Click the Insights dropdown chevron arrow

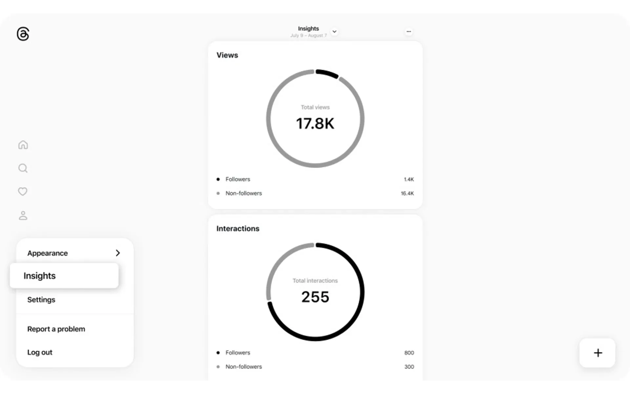pyautogui.click(x=334, y=31)
